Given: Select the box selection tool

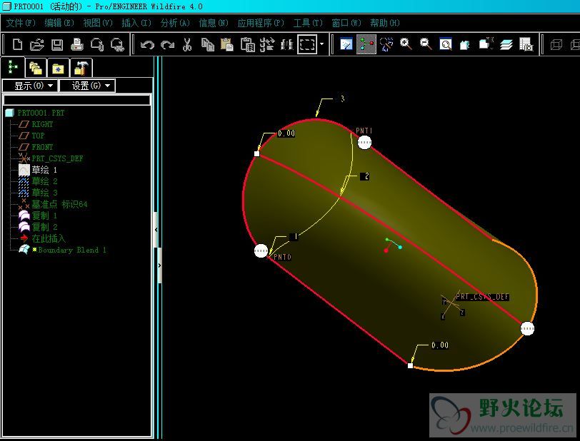Looking at the screenshot, I should pos(307,45).
